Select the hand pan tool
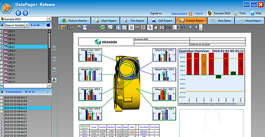This screenshot has height=137, width=265. click(x=156, y=27)
